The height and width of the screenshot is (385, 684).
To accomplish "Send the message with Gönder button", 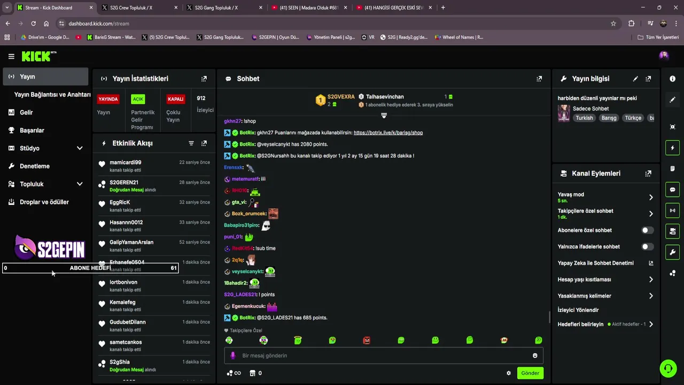I will click(530, 373).
